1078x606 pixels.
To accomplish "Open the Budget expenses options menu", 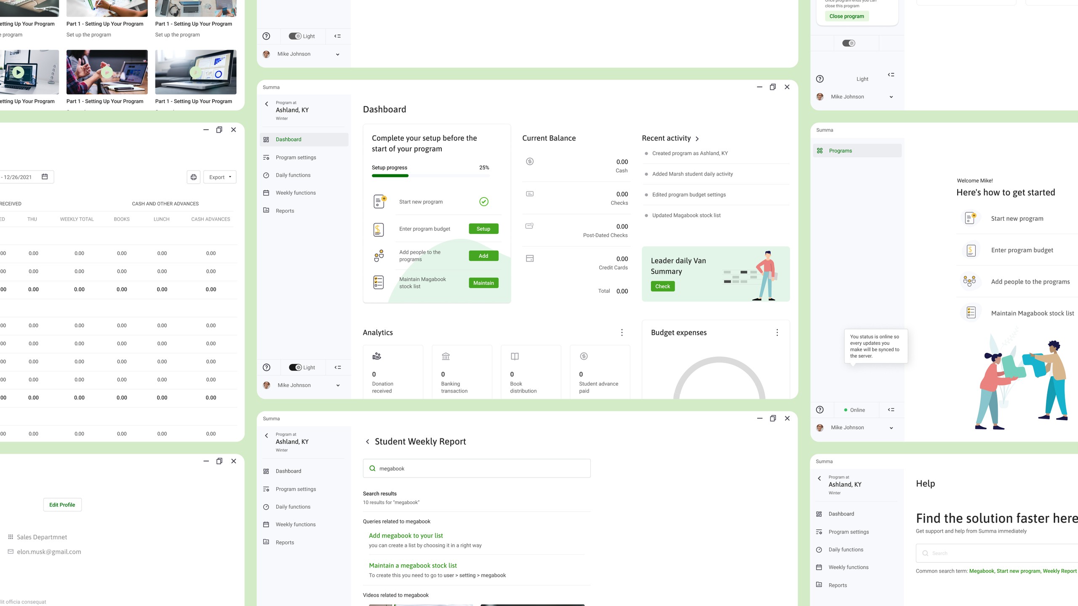I will point(777,332).
